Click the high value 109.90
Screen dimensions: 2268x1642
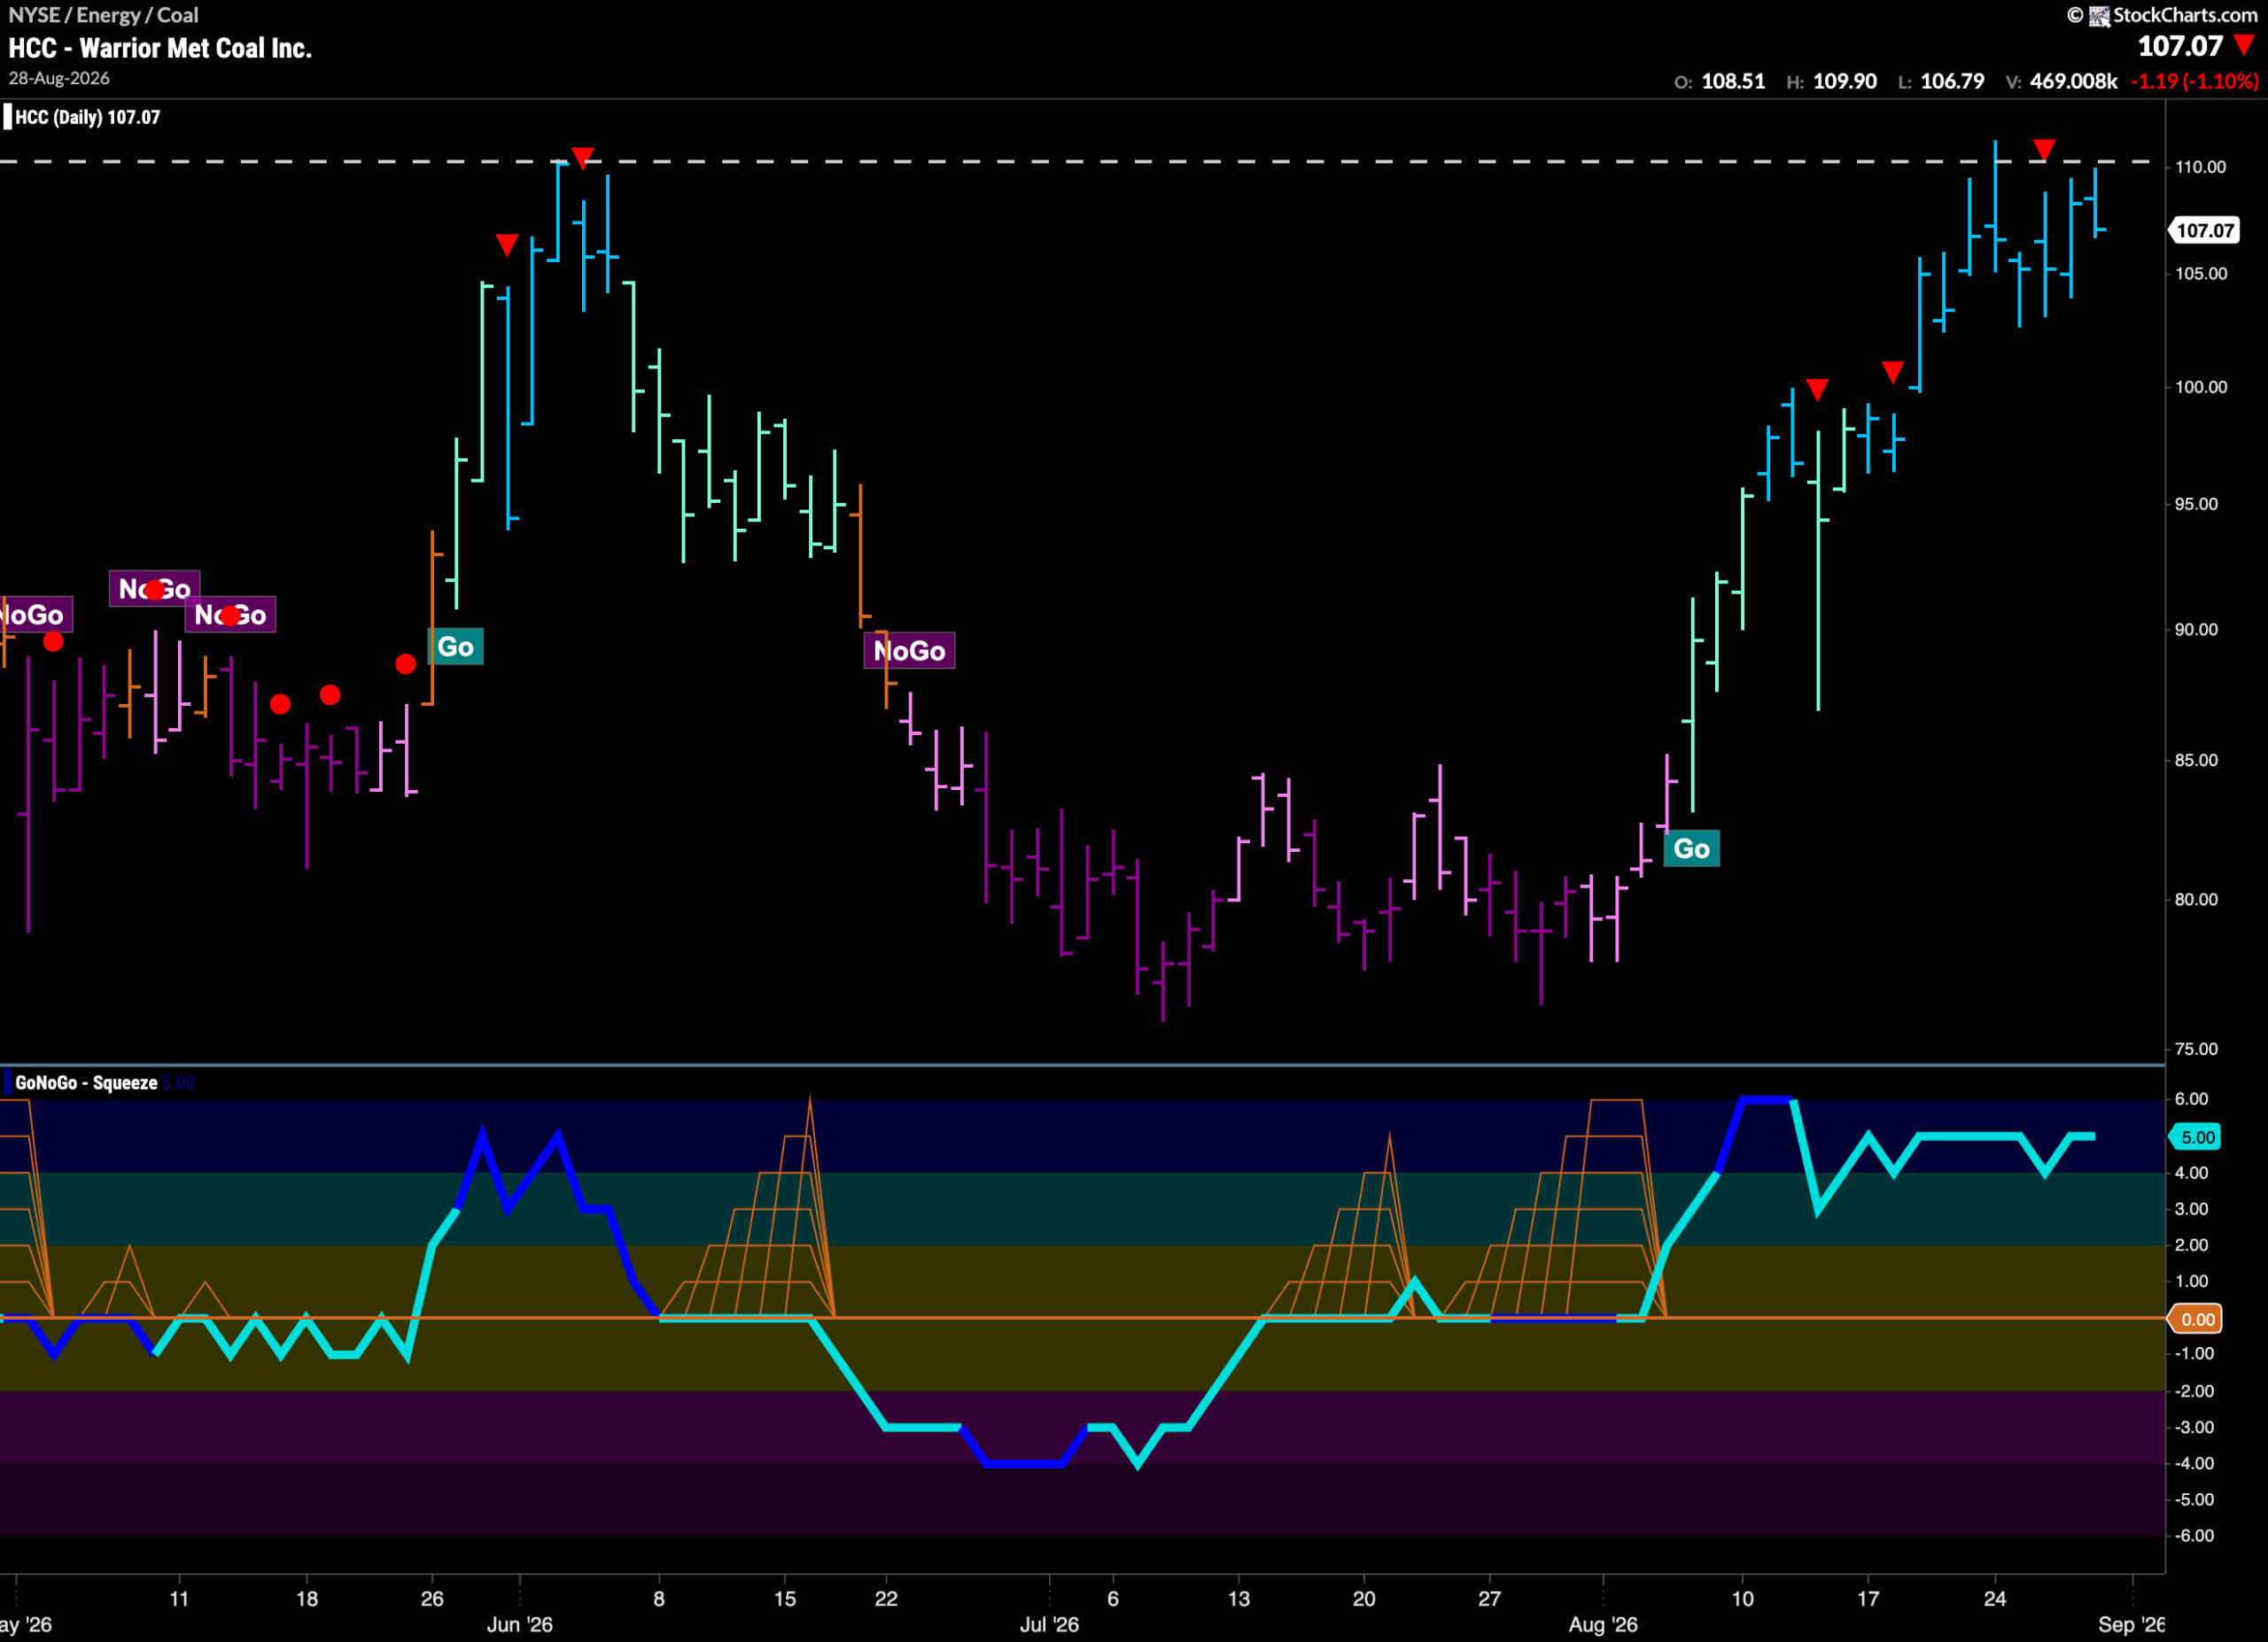click(1845, 81)
